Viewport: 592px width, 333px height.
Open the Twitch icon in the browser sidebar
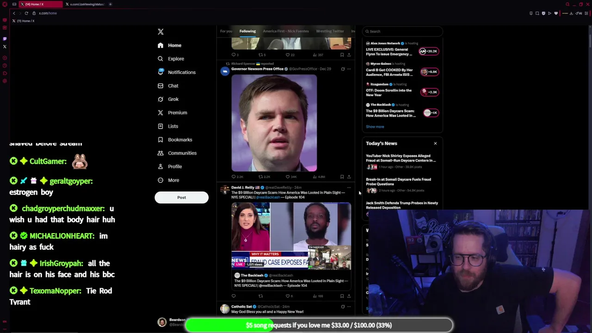(5, 39)
